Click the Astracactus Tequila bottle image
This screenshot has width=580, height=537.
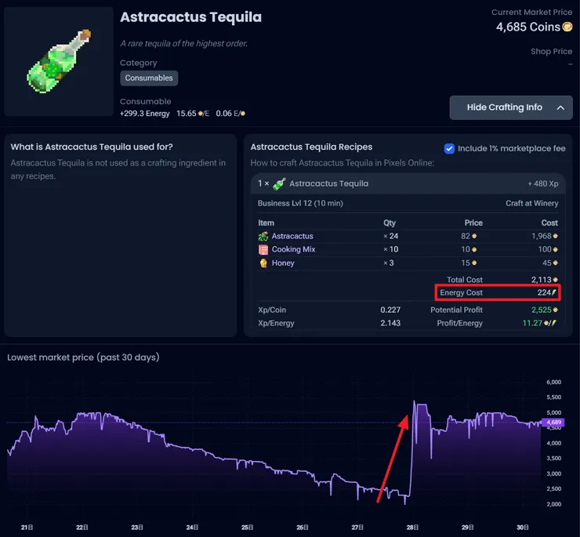click(59, 61)
